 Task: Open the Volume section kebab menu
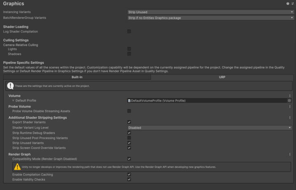290,96
